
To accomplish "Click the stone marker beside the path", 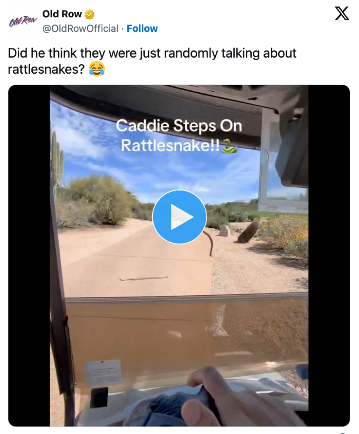I will 225,231.
